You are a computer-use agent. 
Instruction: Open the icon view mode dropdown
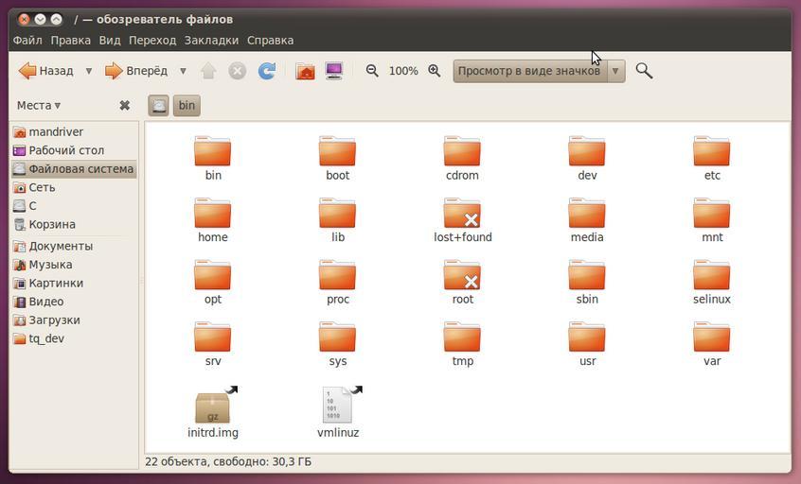point(539,71)
